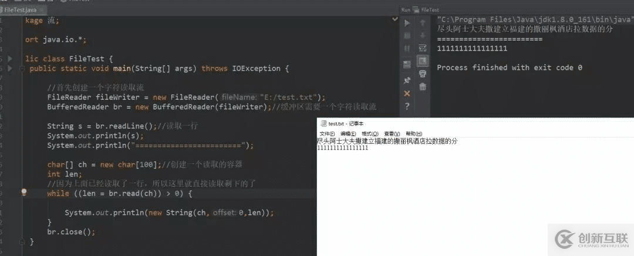Click the Chinese output line in Run console
Viewport: 634px width, 256px height.
525,29
